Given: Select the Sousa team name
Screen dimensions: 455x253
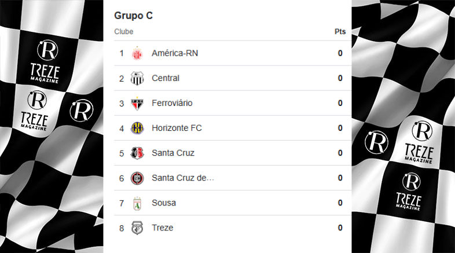Looking at the screenshot, I should (x=164, y=203).
